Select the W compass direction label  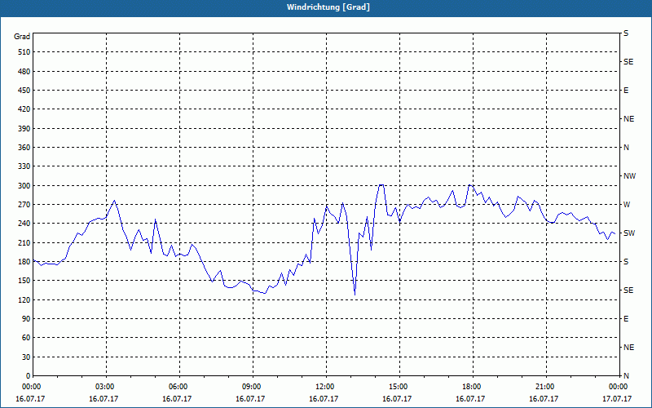(x=627, y=205)
